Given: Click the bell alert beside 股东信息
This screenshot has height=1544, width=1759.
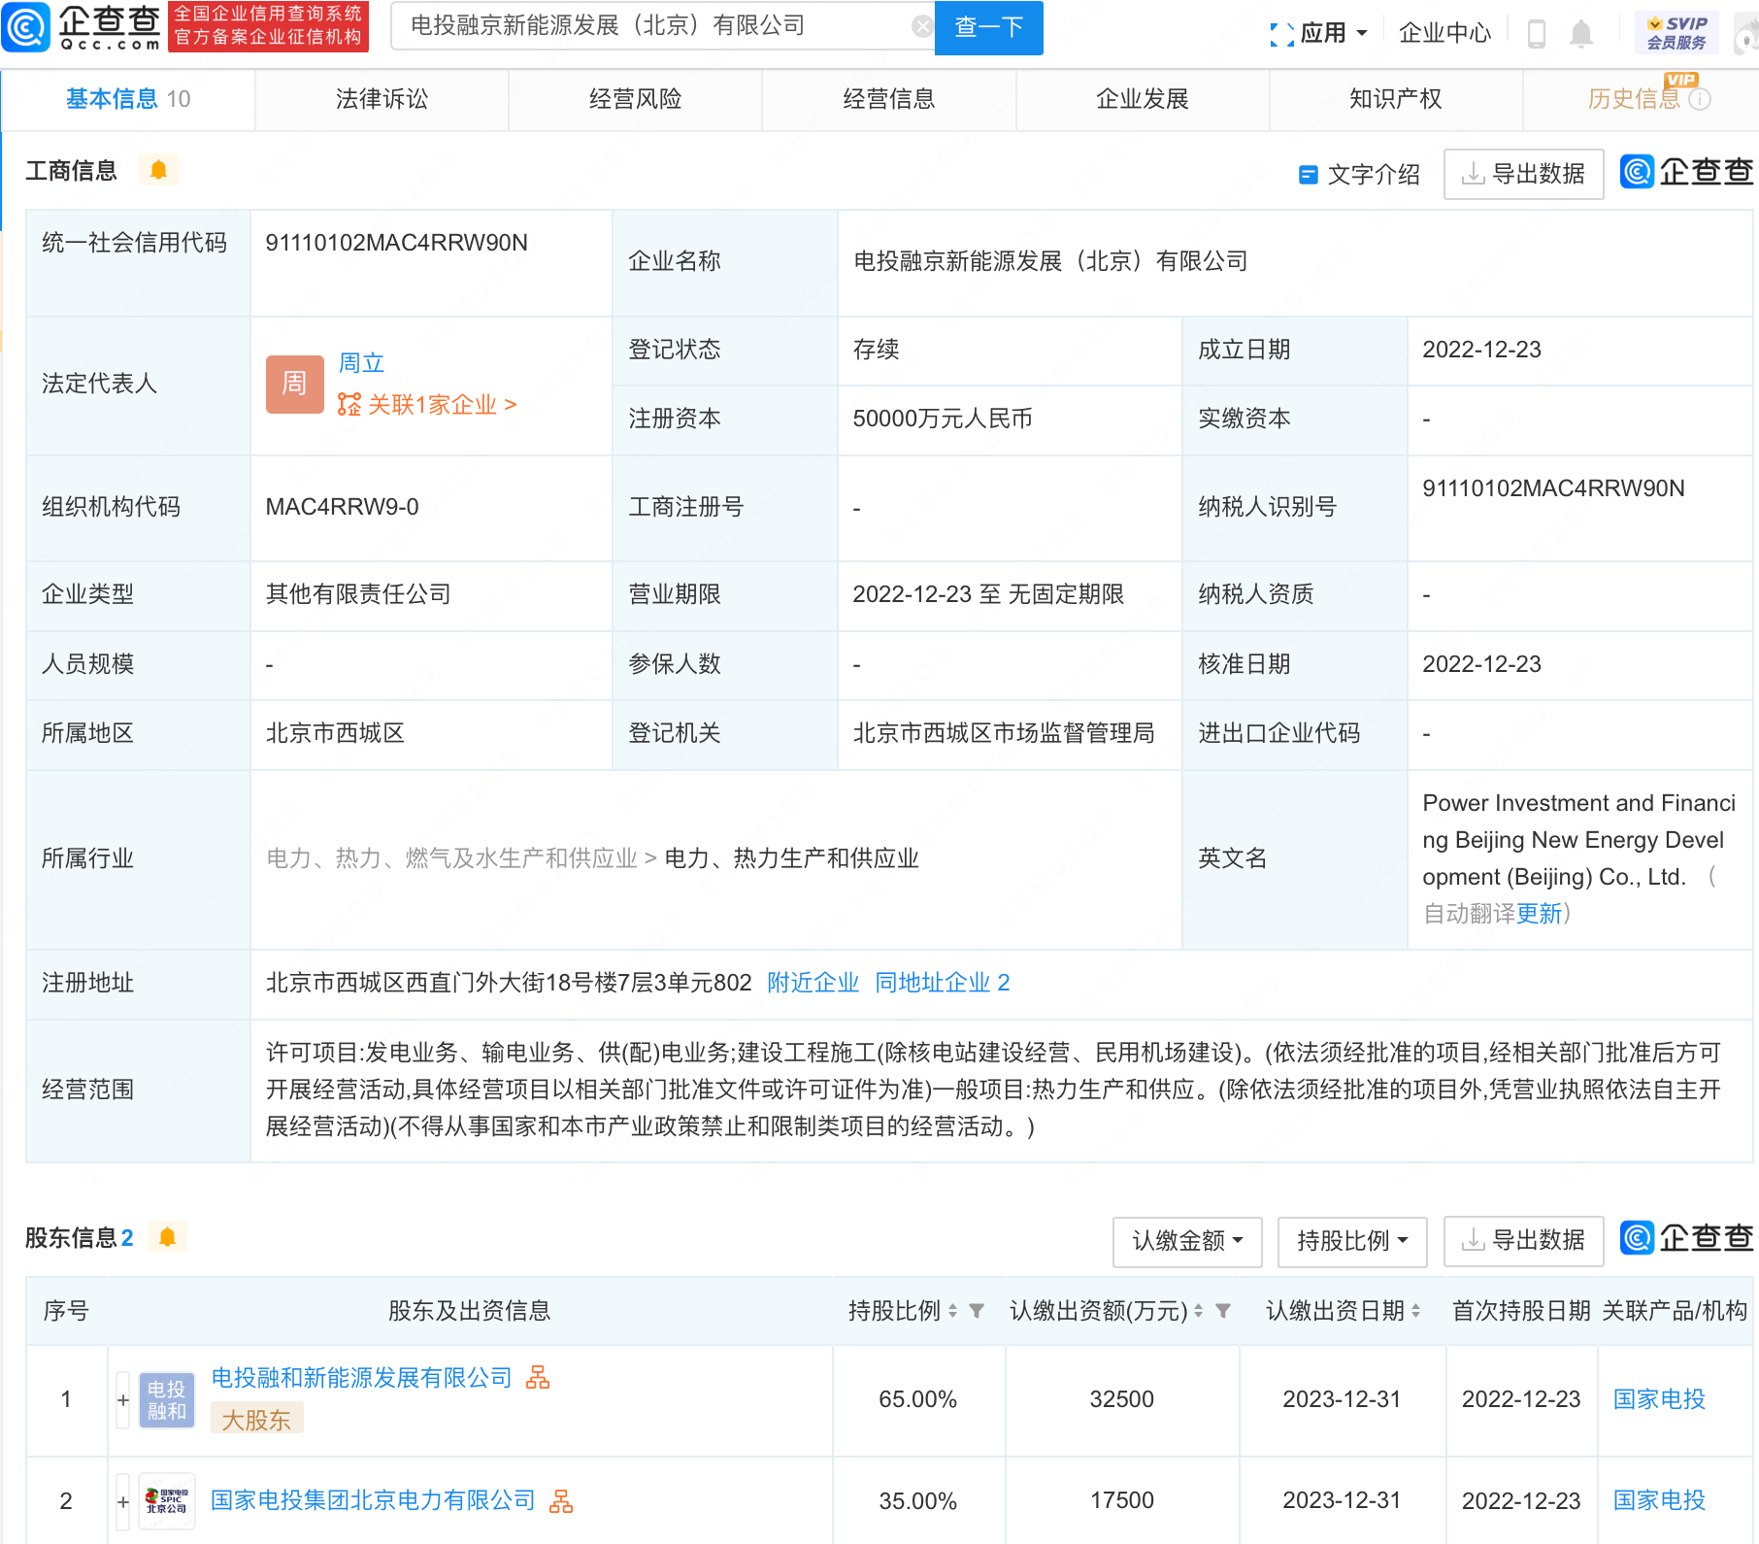Looking at the screenshot, I should click(x=167, y=1237).
